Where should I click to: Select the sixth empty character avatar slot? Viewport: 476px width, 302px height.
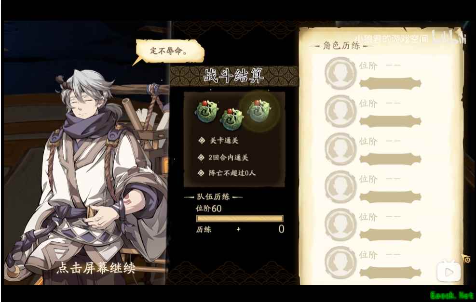340,263
